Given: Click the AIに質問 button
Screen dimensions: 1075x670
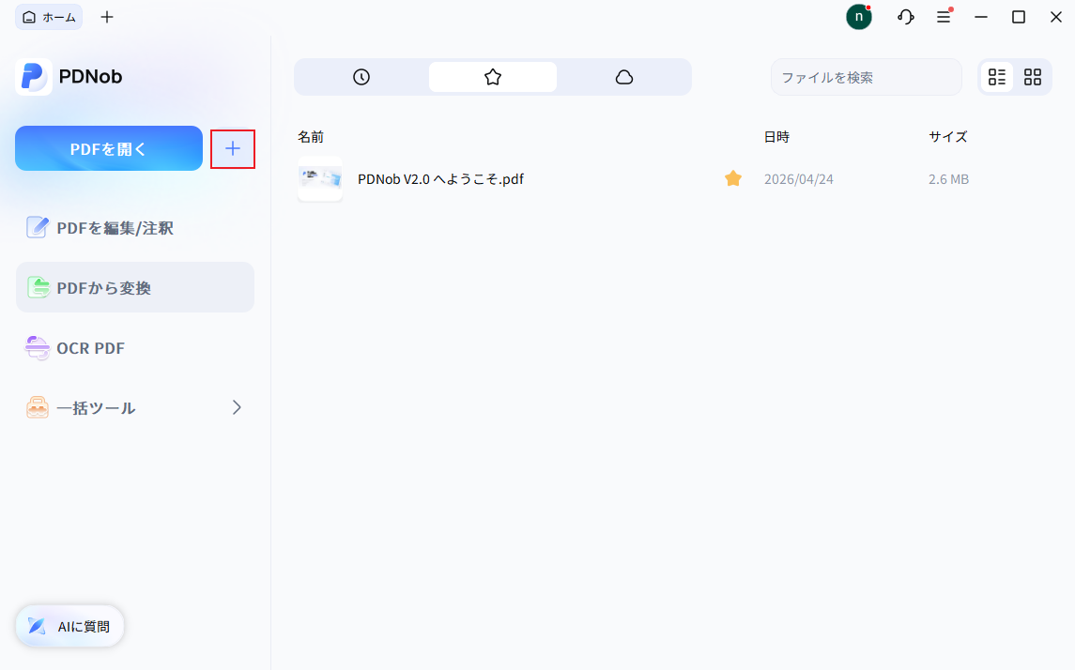Looking at the screenshot, I should pyautogui.click(x=69, y=626).
